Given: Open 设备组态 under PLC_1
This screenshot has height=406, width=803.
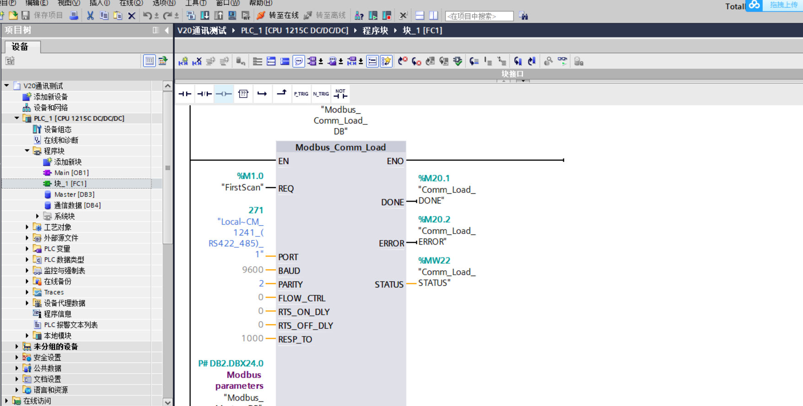Looking at the screenshot, I should tap(57, 129).
